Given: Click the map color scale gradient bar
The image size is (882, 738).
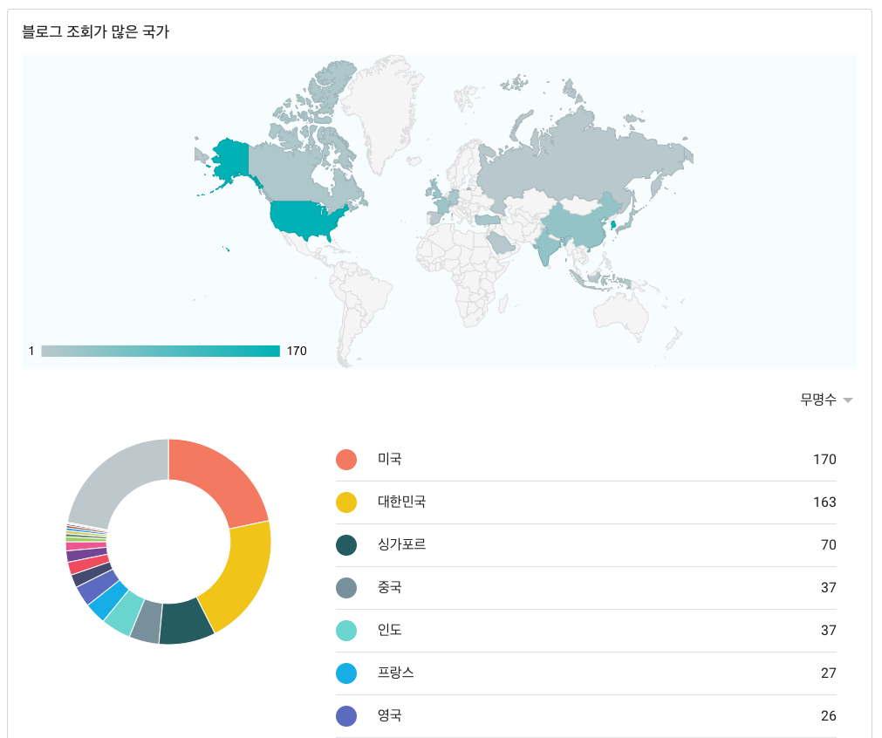Looking at the screenshot, I should coord(161,351).
